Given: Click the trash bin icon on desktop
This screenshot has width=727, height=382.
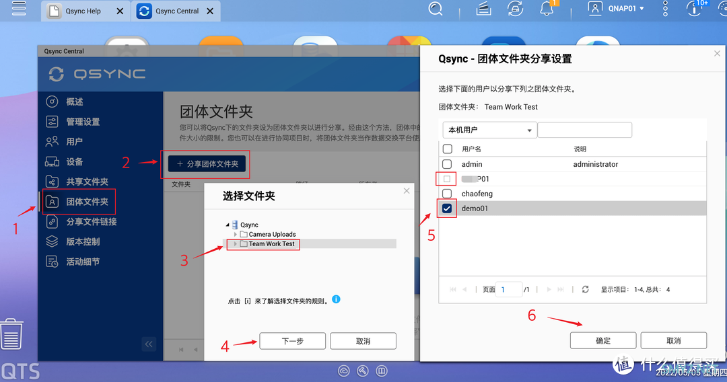Looking at the screenshot, I should pyautogui.click(x=11, y=334).
